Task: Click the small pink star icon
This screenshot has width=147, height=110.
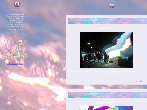Action: pyautogui.click(x=16, y=36)
